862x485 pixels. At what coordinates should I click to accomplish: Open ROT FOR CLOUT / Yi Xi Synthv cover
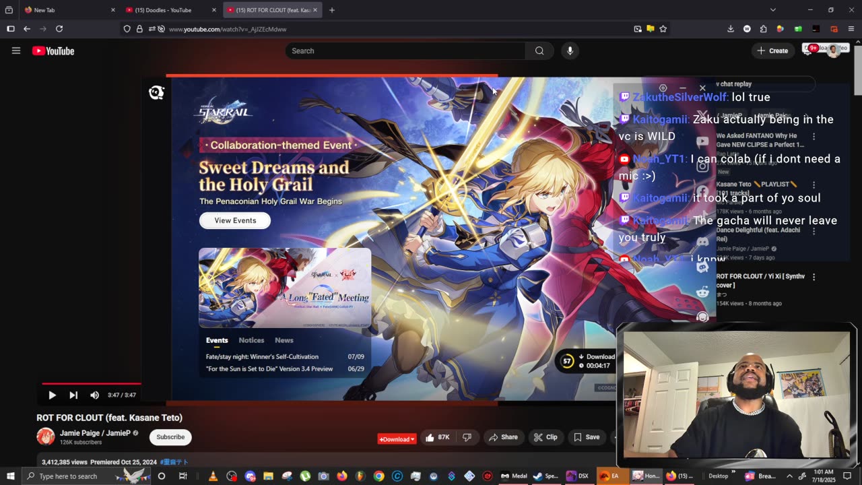click(760, 281)
